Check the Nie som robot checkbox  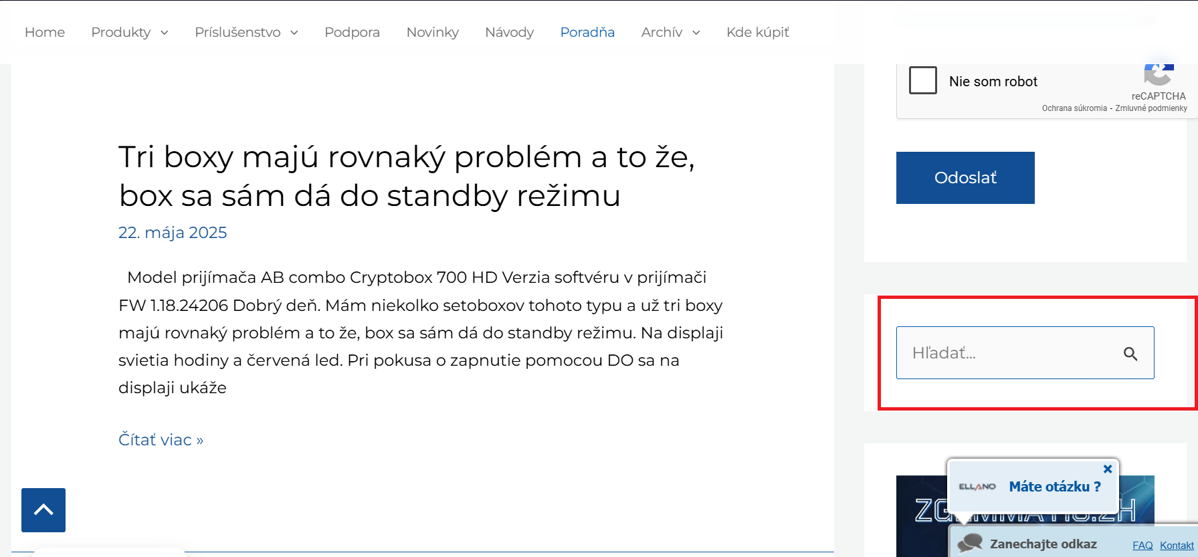point(923,81)
